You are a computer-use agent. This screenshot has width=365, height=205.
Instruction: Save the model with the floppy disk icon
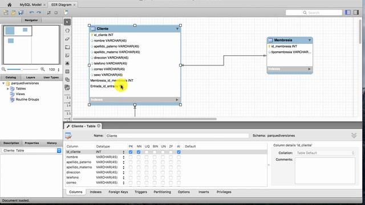pyautogui.click(x=21, y=13)
